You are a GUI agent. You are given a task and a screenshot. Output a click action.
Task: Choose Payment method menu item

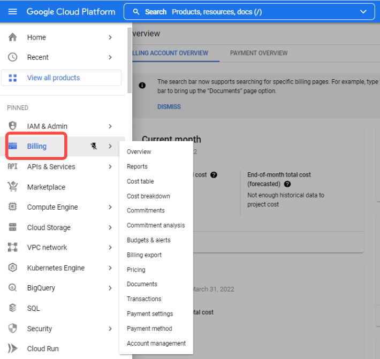(x=149, y=328)
